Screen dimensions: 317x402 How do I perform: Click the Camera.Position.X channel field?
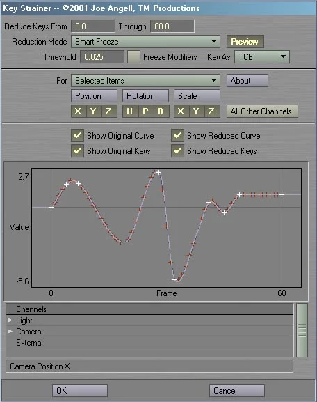(149, 366)
